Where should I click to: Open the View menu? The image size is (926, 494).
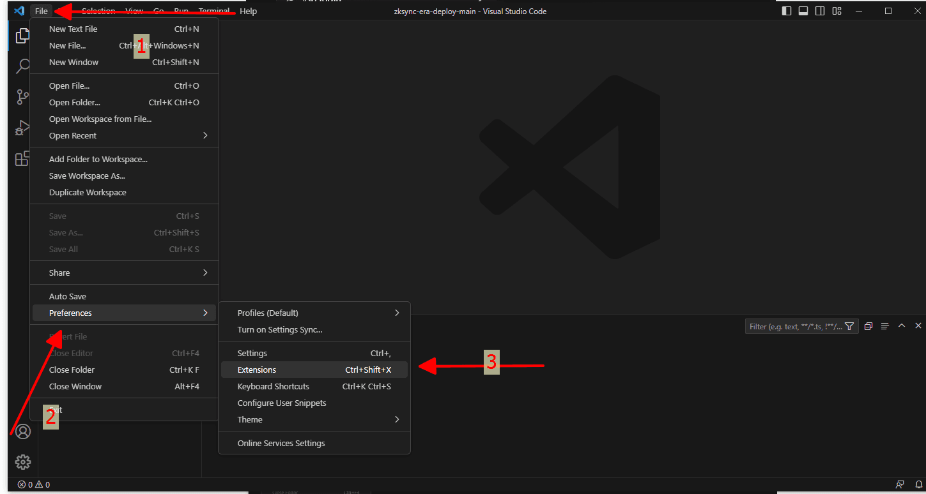(x=134, y=11)
